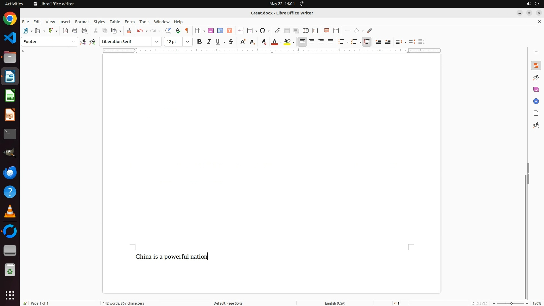This screenshot has height=306, width=544.
Task: Open font color picker arrow
Action: pos(281,42)
